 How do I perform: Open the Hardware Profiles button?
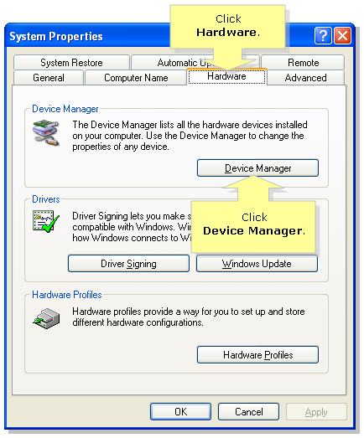(257, 355)
